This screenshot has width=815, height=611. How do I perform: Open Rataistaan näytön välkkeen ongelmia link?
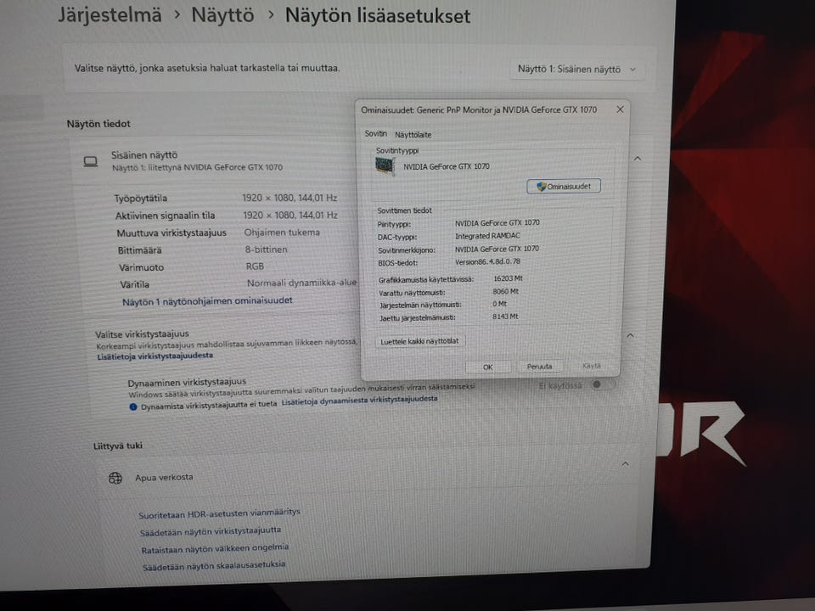point(215,548)
